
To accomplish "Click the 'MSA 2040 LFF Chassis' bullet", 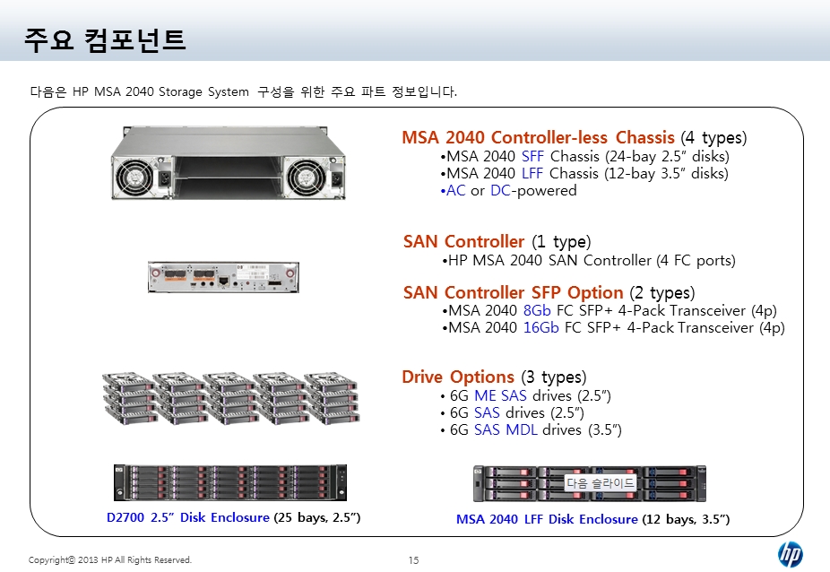I will pyautogui.click(x=584, y=173).
